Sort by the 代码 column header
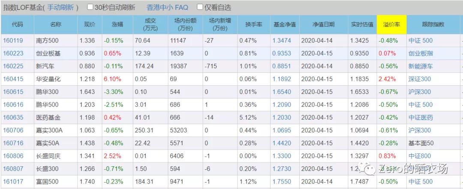 [x=17, y=24]
